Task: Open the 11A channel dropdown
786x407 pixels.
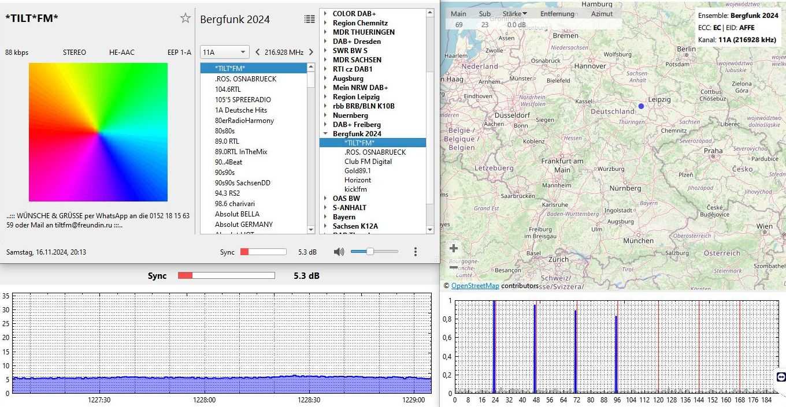Action: [224, 52]
